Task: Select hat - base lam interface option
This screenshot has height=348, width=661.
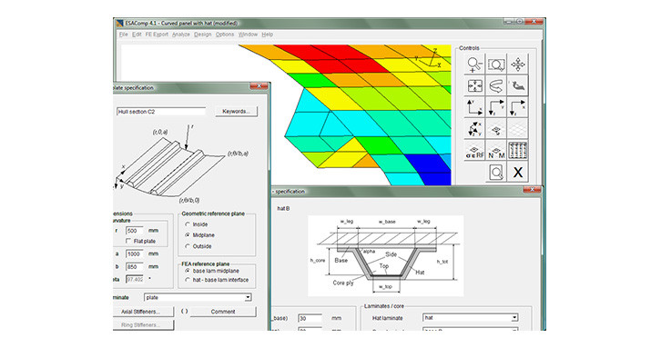Action: pyautogui.click(x=188, y=280)
